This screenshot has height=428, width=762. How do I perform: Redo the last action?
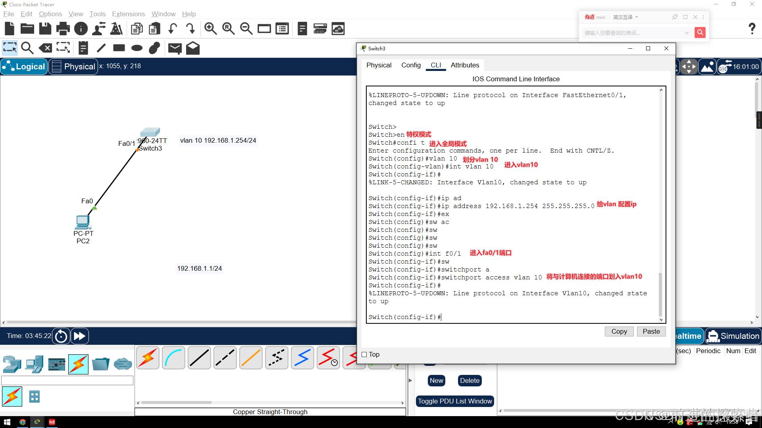point(190,29)
